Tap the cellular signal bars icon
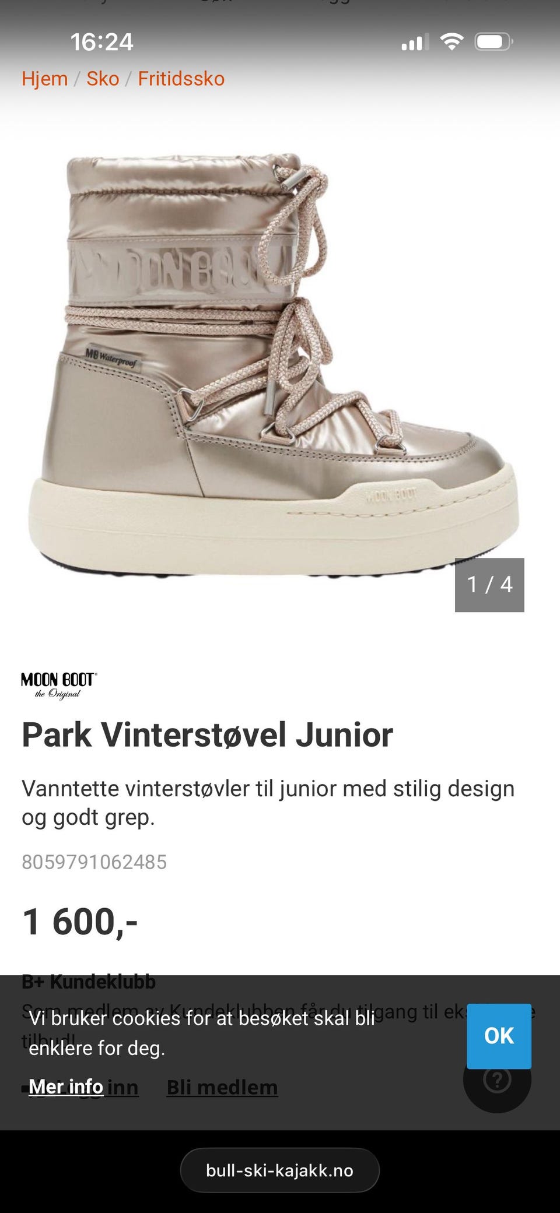Image resolution: width=560 pixels, height=1213 pixels. pos(415,42)
